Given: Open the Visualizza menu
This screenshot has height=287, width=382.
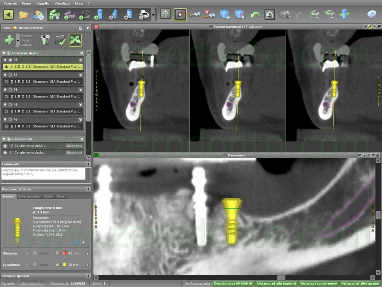Looking at the screenshot, I should tap(62, 3).
